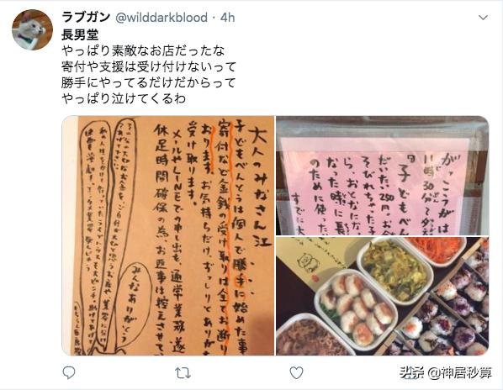Image resolution: width=503 pixels, height=390 pixels.
Task: Click the bold 長男堂 text
Action: [80, 34]
